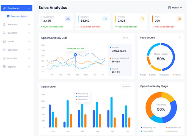Image resolution: width=187 pixels, height=136 pixels.
Task: Click the red down arrow under Profit
Action: (153, 27)
